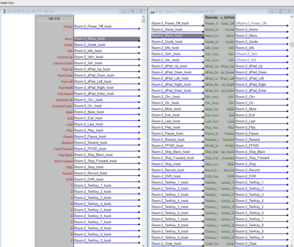This screenshot has height=247, width=294.
Task: Click the HADA window scroll down arrow
Action: tap(292, 245)
